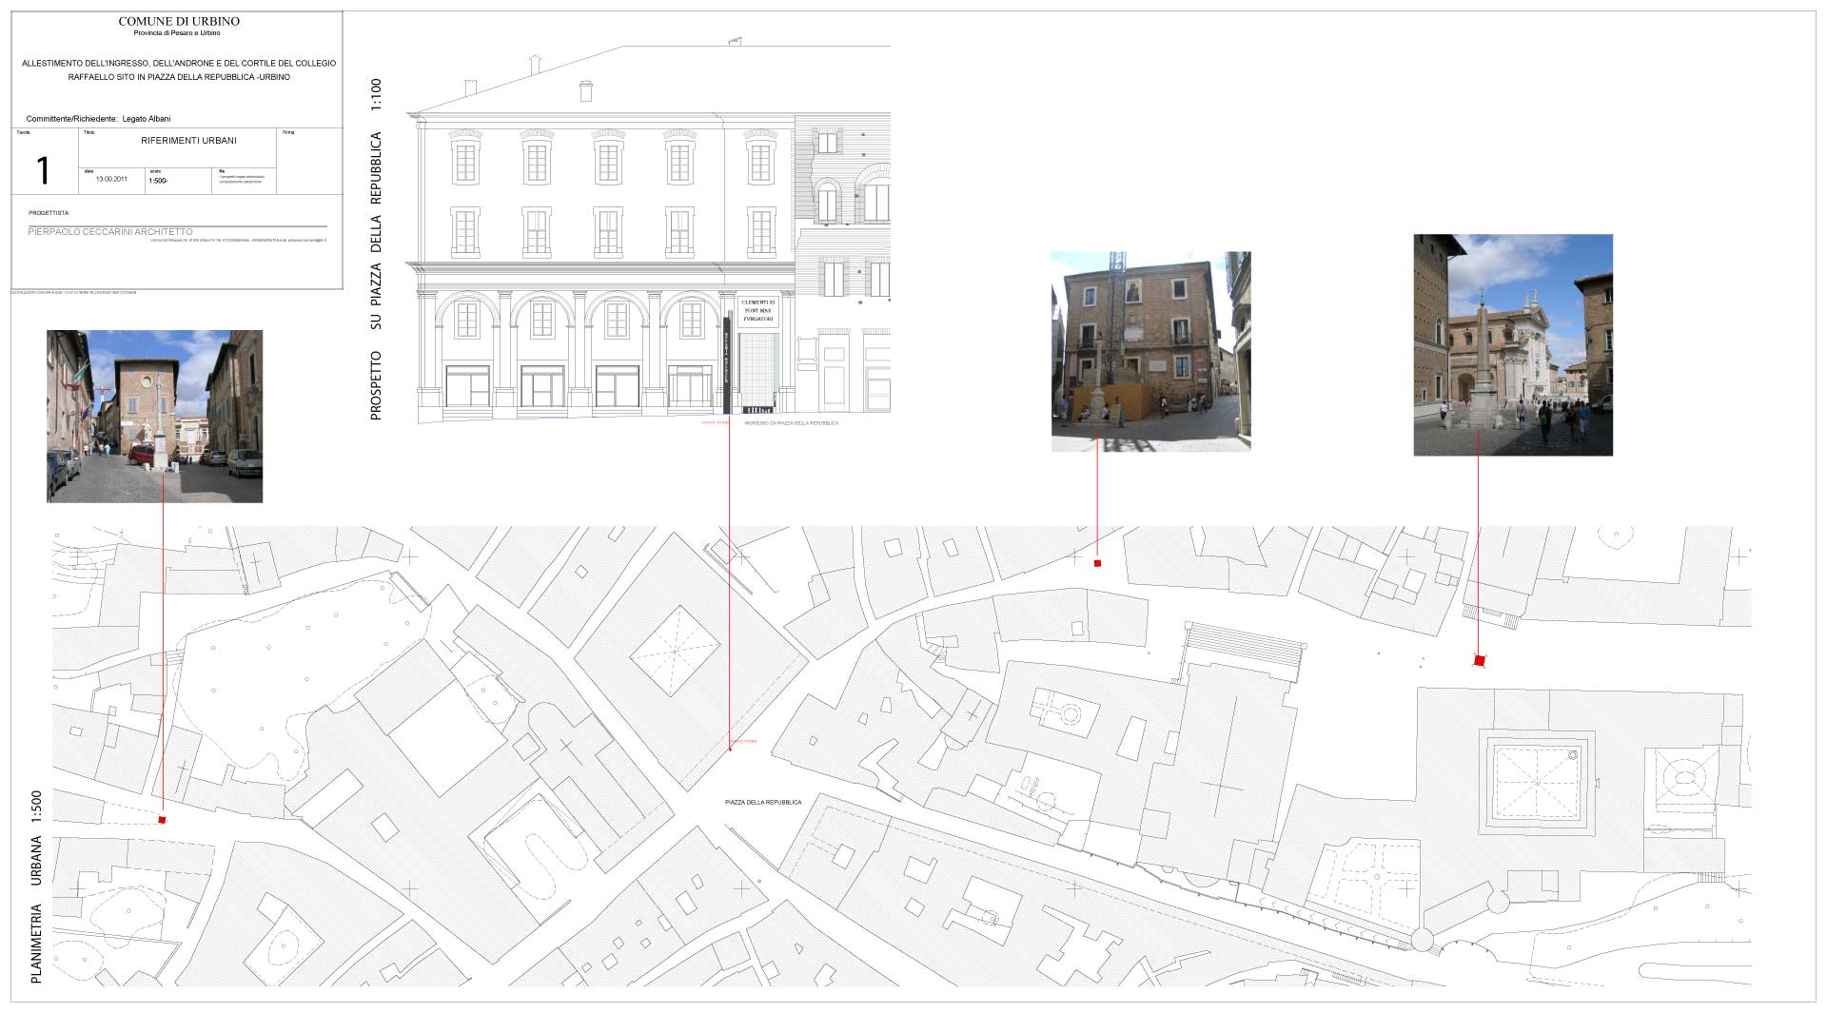
Task: Click the red totem label below the elevation
Action: [x=715, y=422]
